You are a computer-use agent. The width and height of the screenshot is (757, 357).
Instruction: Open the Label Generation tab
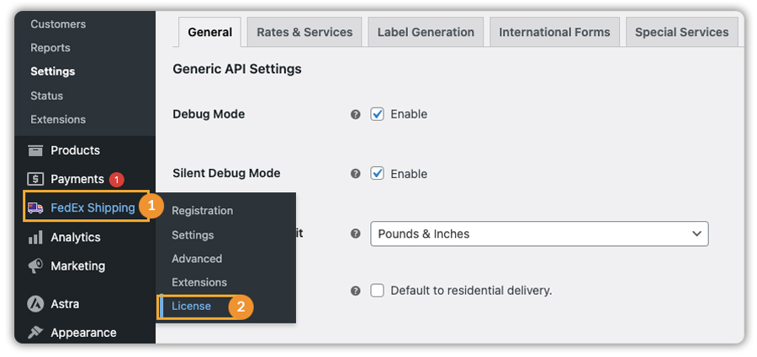[426, 32]
